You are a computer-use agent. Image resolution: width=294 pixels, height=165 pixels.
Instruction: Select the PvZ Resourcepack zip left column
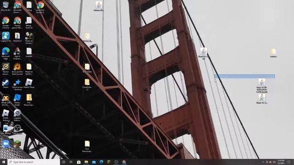click(x=29, y=100)
